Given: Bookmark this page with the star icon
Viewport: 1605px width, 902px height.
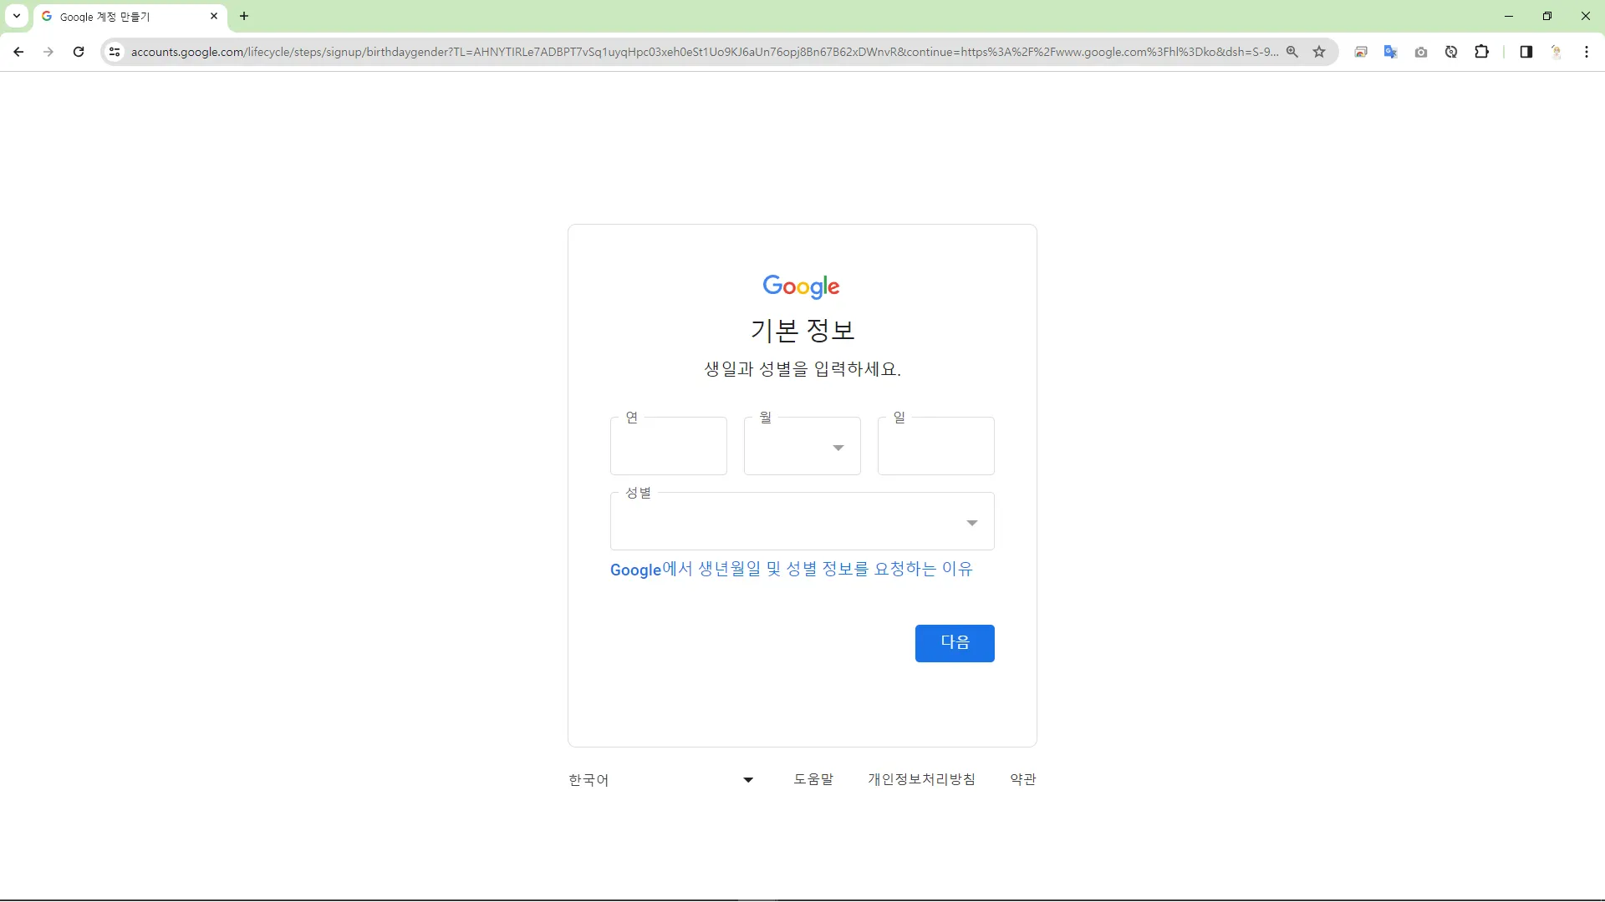Looking at the screenshot, I should [x=1319, y=52].
